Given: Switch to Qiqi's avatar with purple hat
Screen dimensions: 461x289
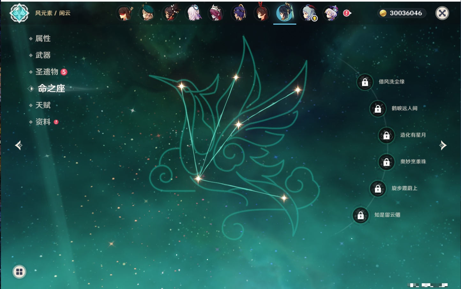Looking at the screenshot, I should point(331,13).
